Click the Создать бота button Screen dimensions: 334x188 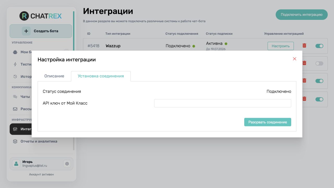(x=41, y=31)
